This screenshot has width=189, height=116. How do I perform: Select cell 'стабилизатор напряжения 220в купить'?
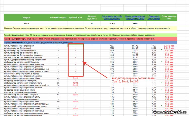pos(26,62)
